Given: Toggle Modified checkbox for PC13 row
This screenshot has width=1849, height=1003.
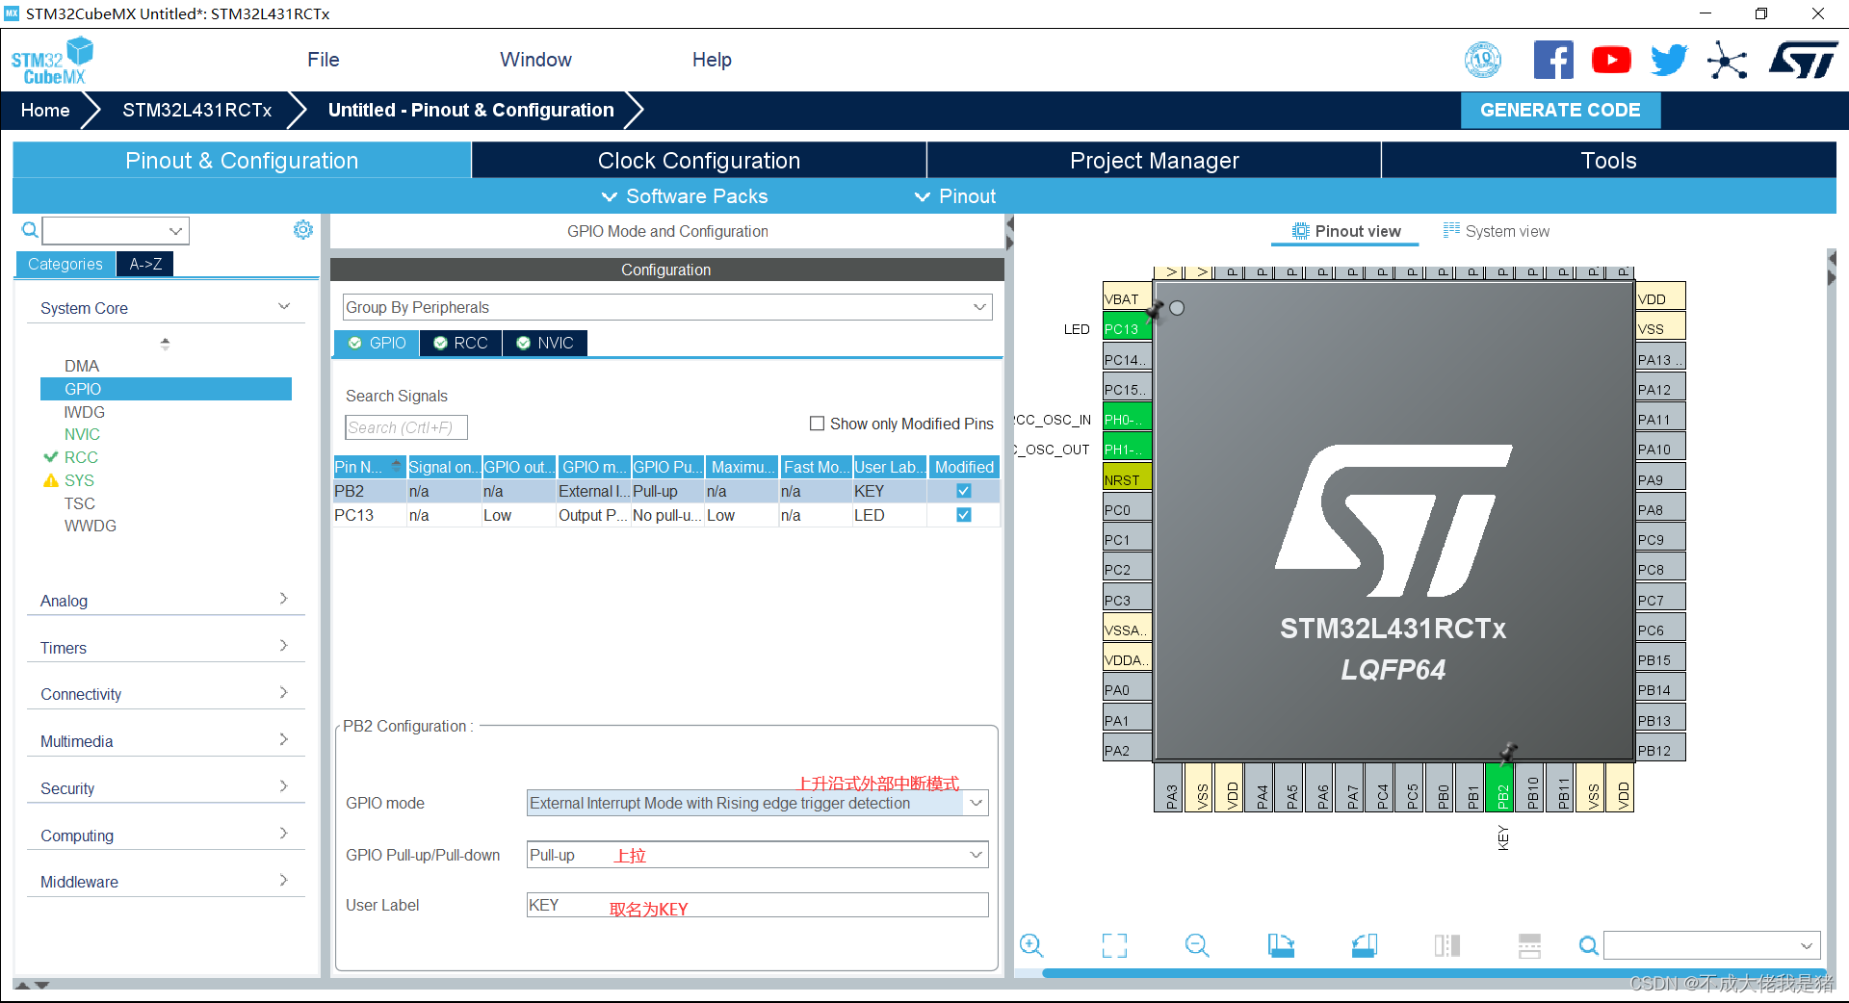Looking at the screenshot, I should pos(963,515).
